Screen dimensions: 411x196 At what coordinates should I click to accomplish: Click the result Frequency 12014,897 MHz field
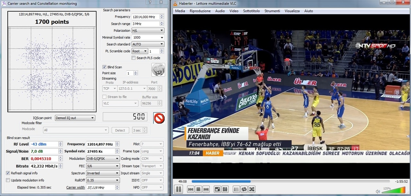[100, 144]
